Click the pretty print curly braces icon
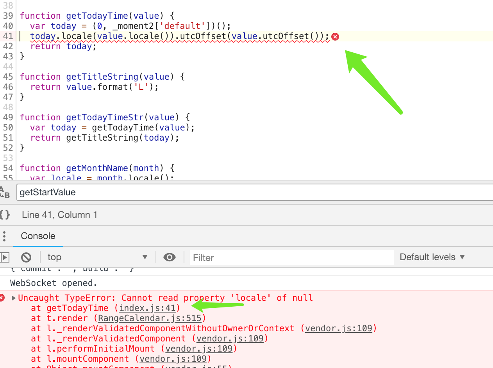The width and height of the screenshot is (493, 368). [x=5, y=215]
